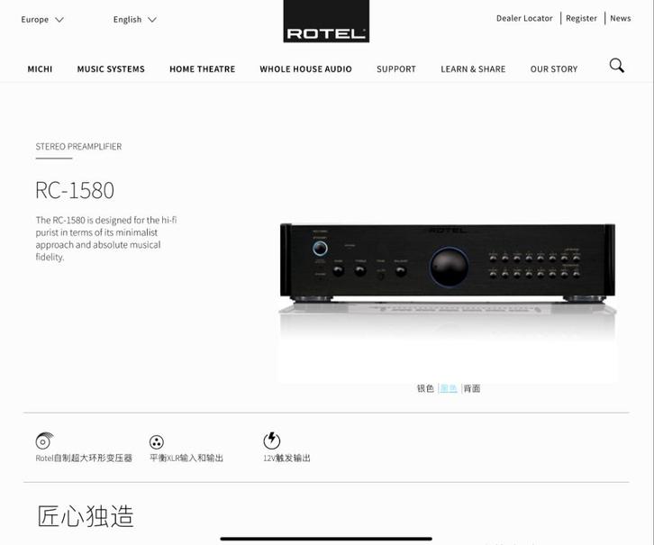Open the WHOLE HOUSE AUDIO menu

pyautogui.click(x=305, y=69)
